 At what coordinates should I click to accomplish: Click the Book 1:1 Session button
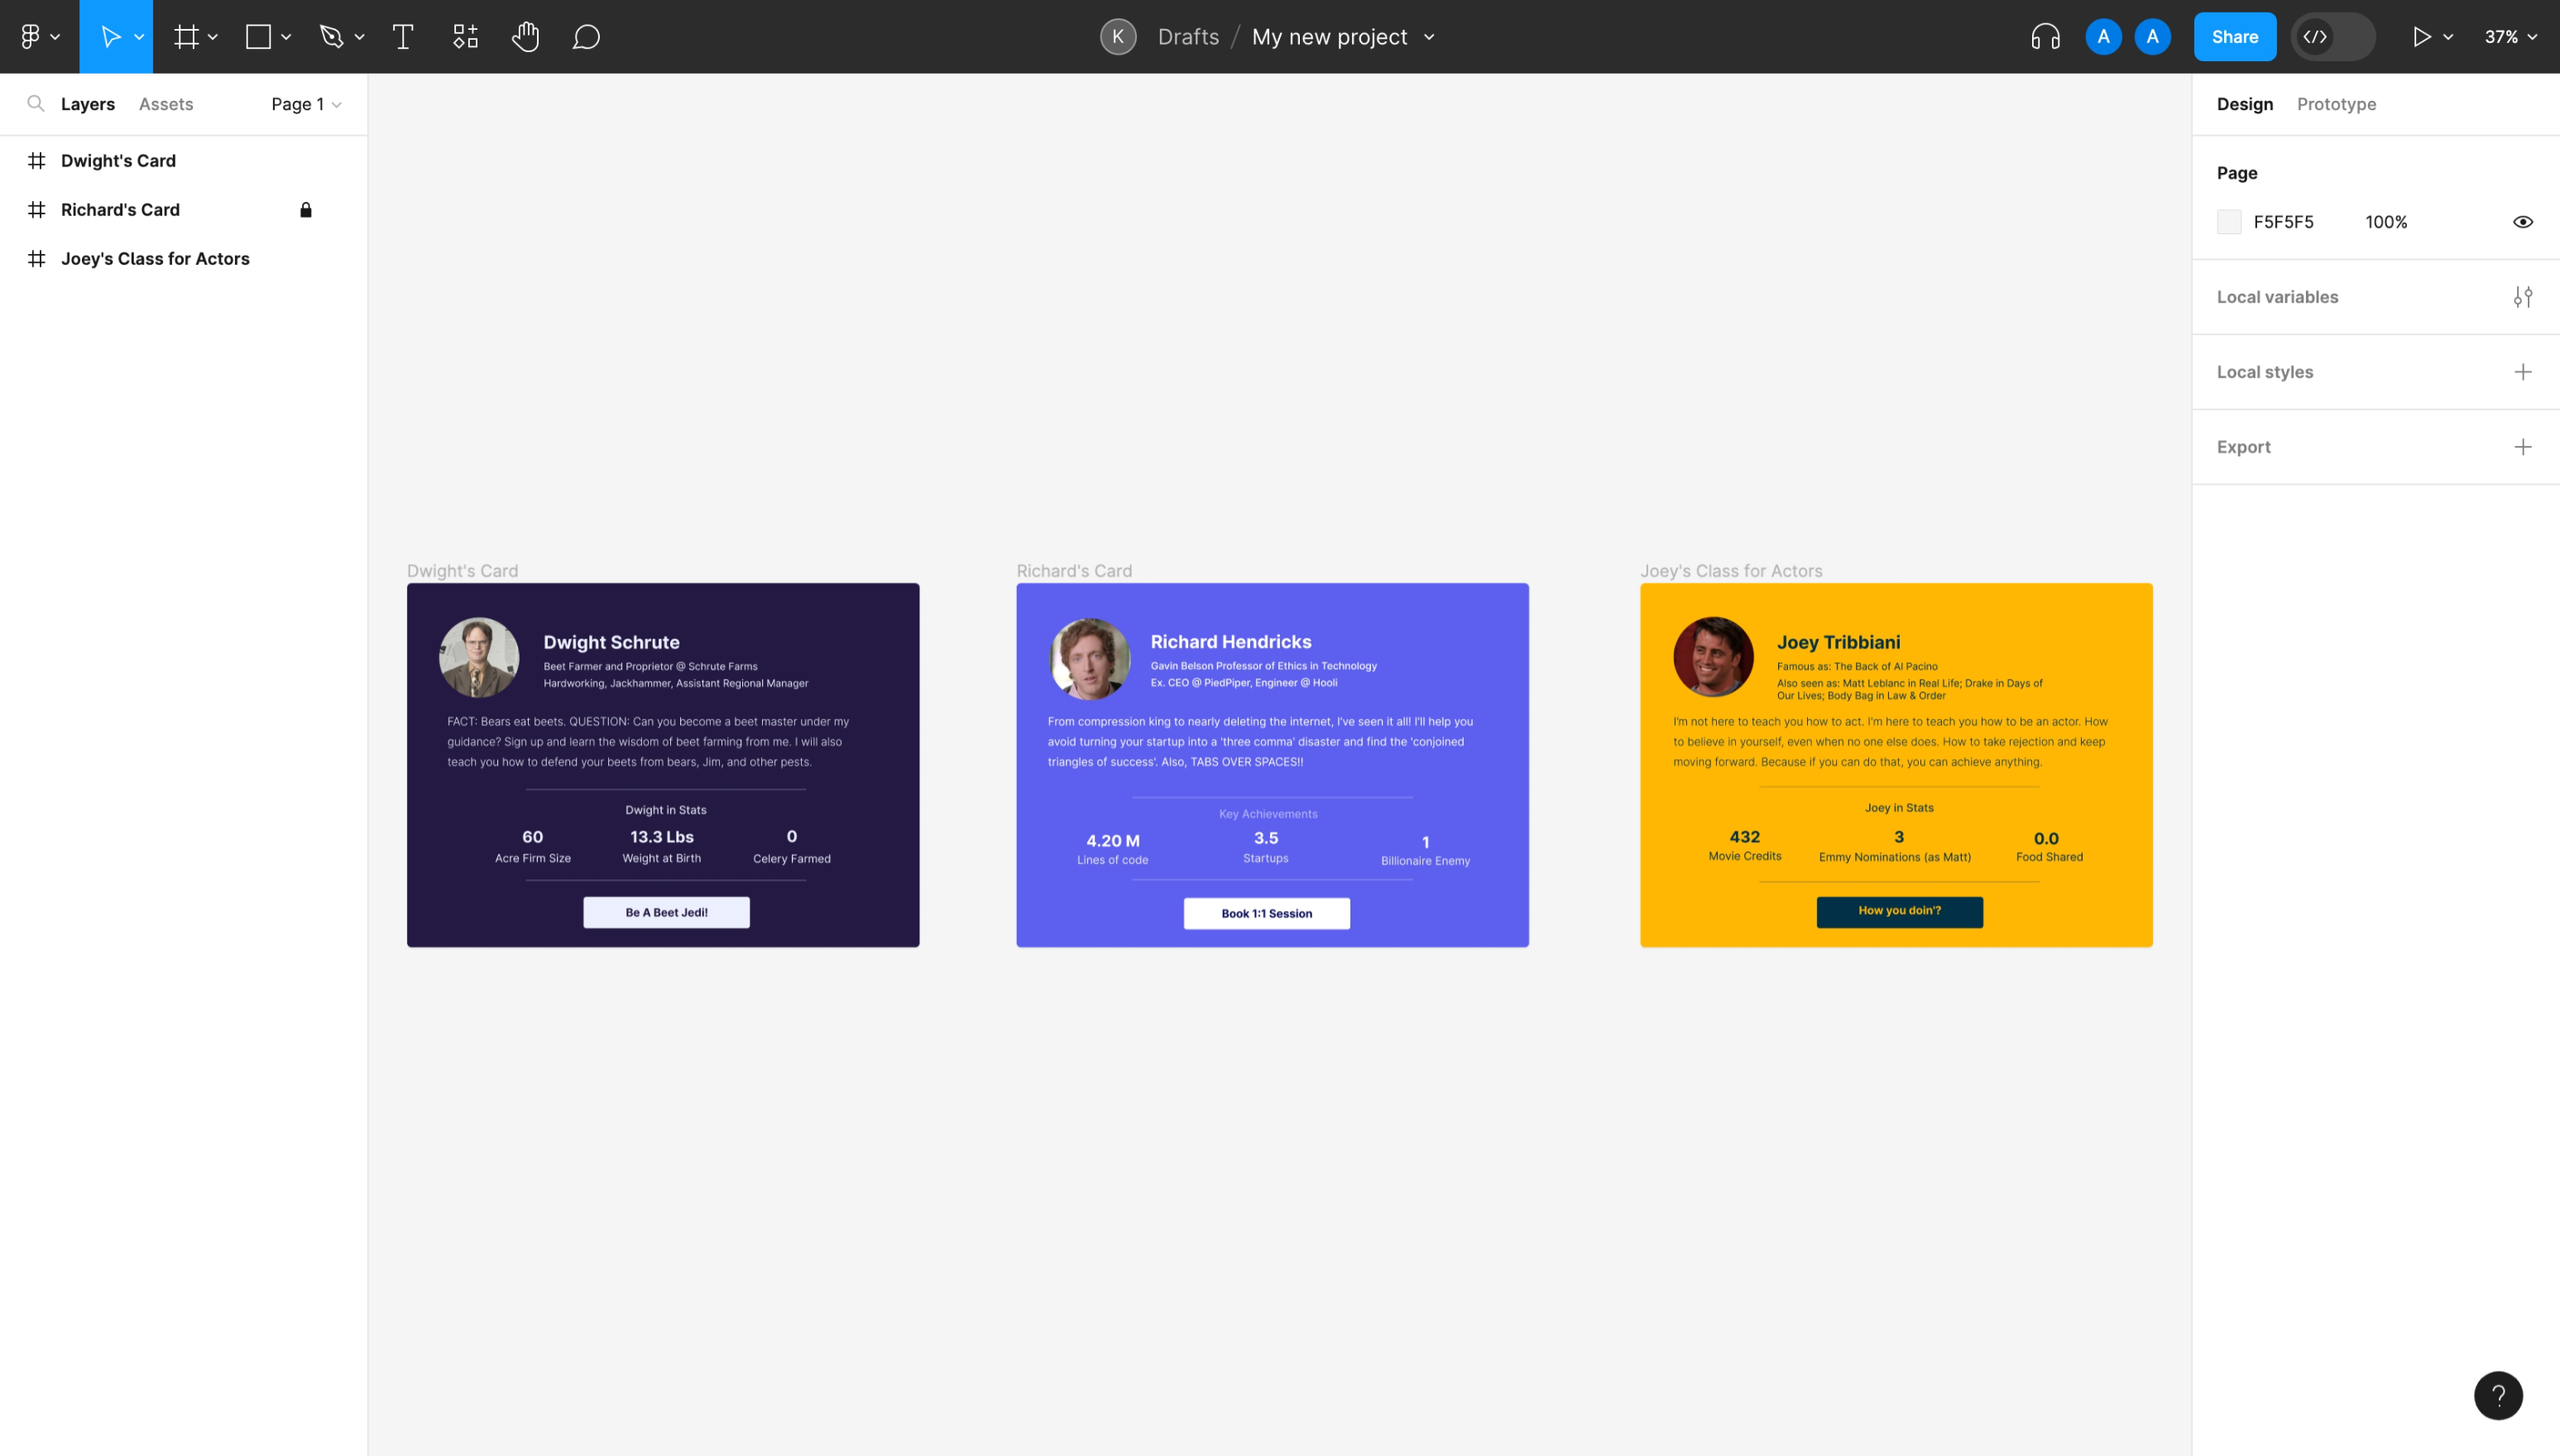coord(1266,913)
